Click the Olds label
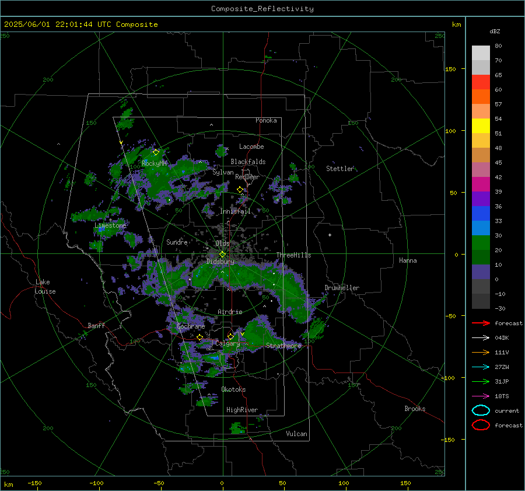 coord(222,243)
